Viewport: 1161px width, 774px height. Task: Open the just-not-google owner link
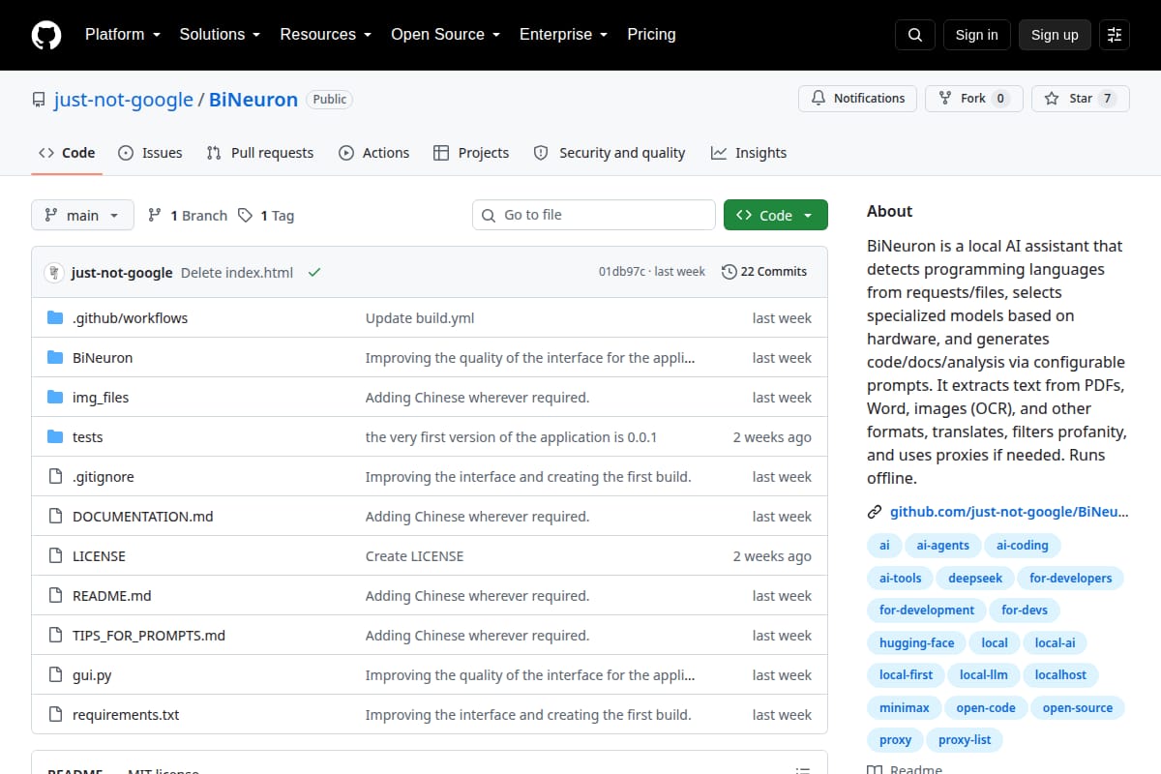[124, 100]
